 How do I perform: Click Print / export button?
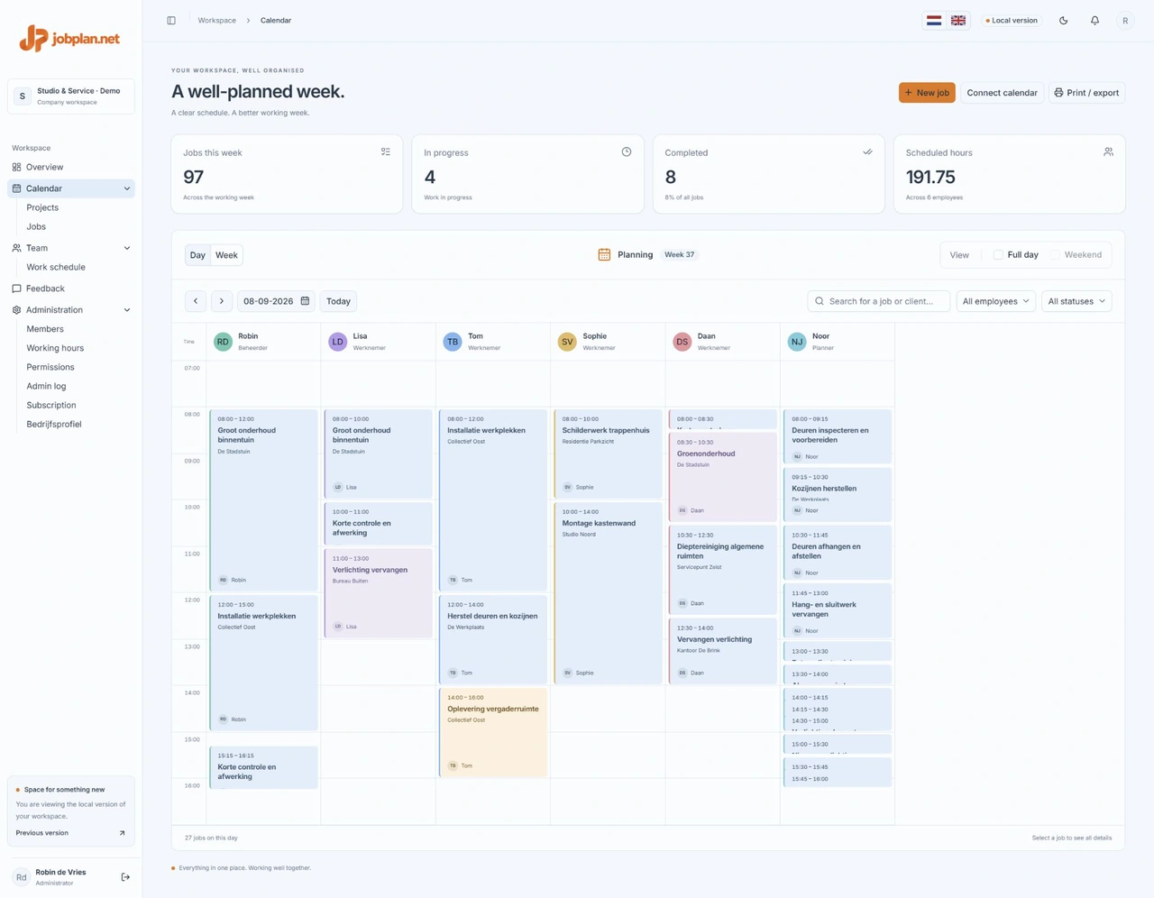[1086, 93]
